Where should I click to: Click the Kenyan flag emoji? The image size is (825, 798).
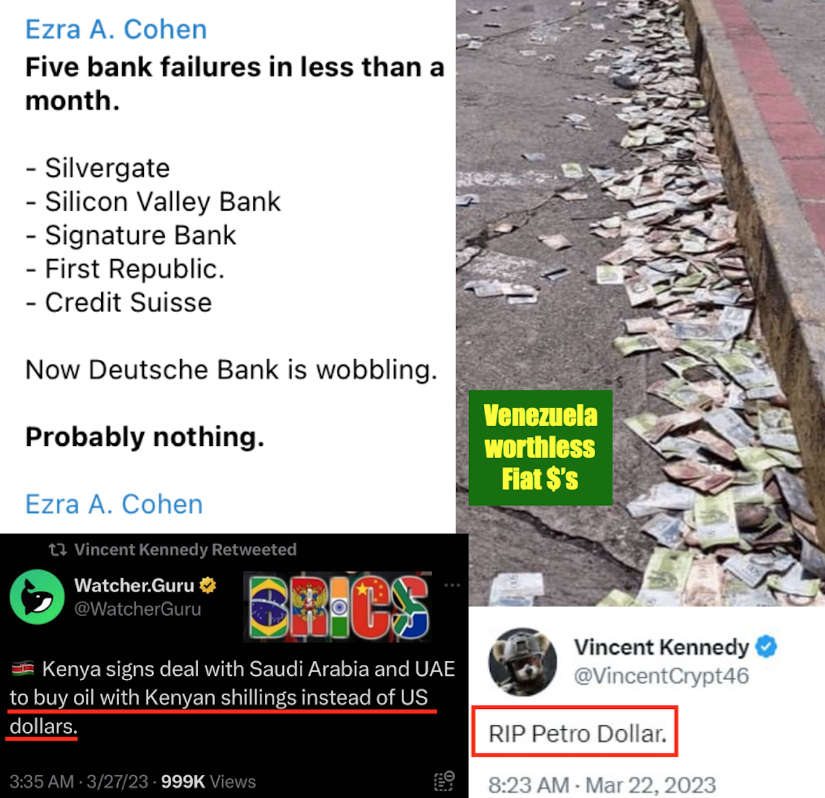point(23,669)
